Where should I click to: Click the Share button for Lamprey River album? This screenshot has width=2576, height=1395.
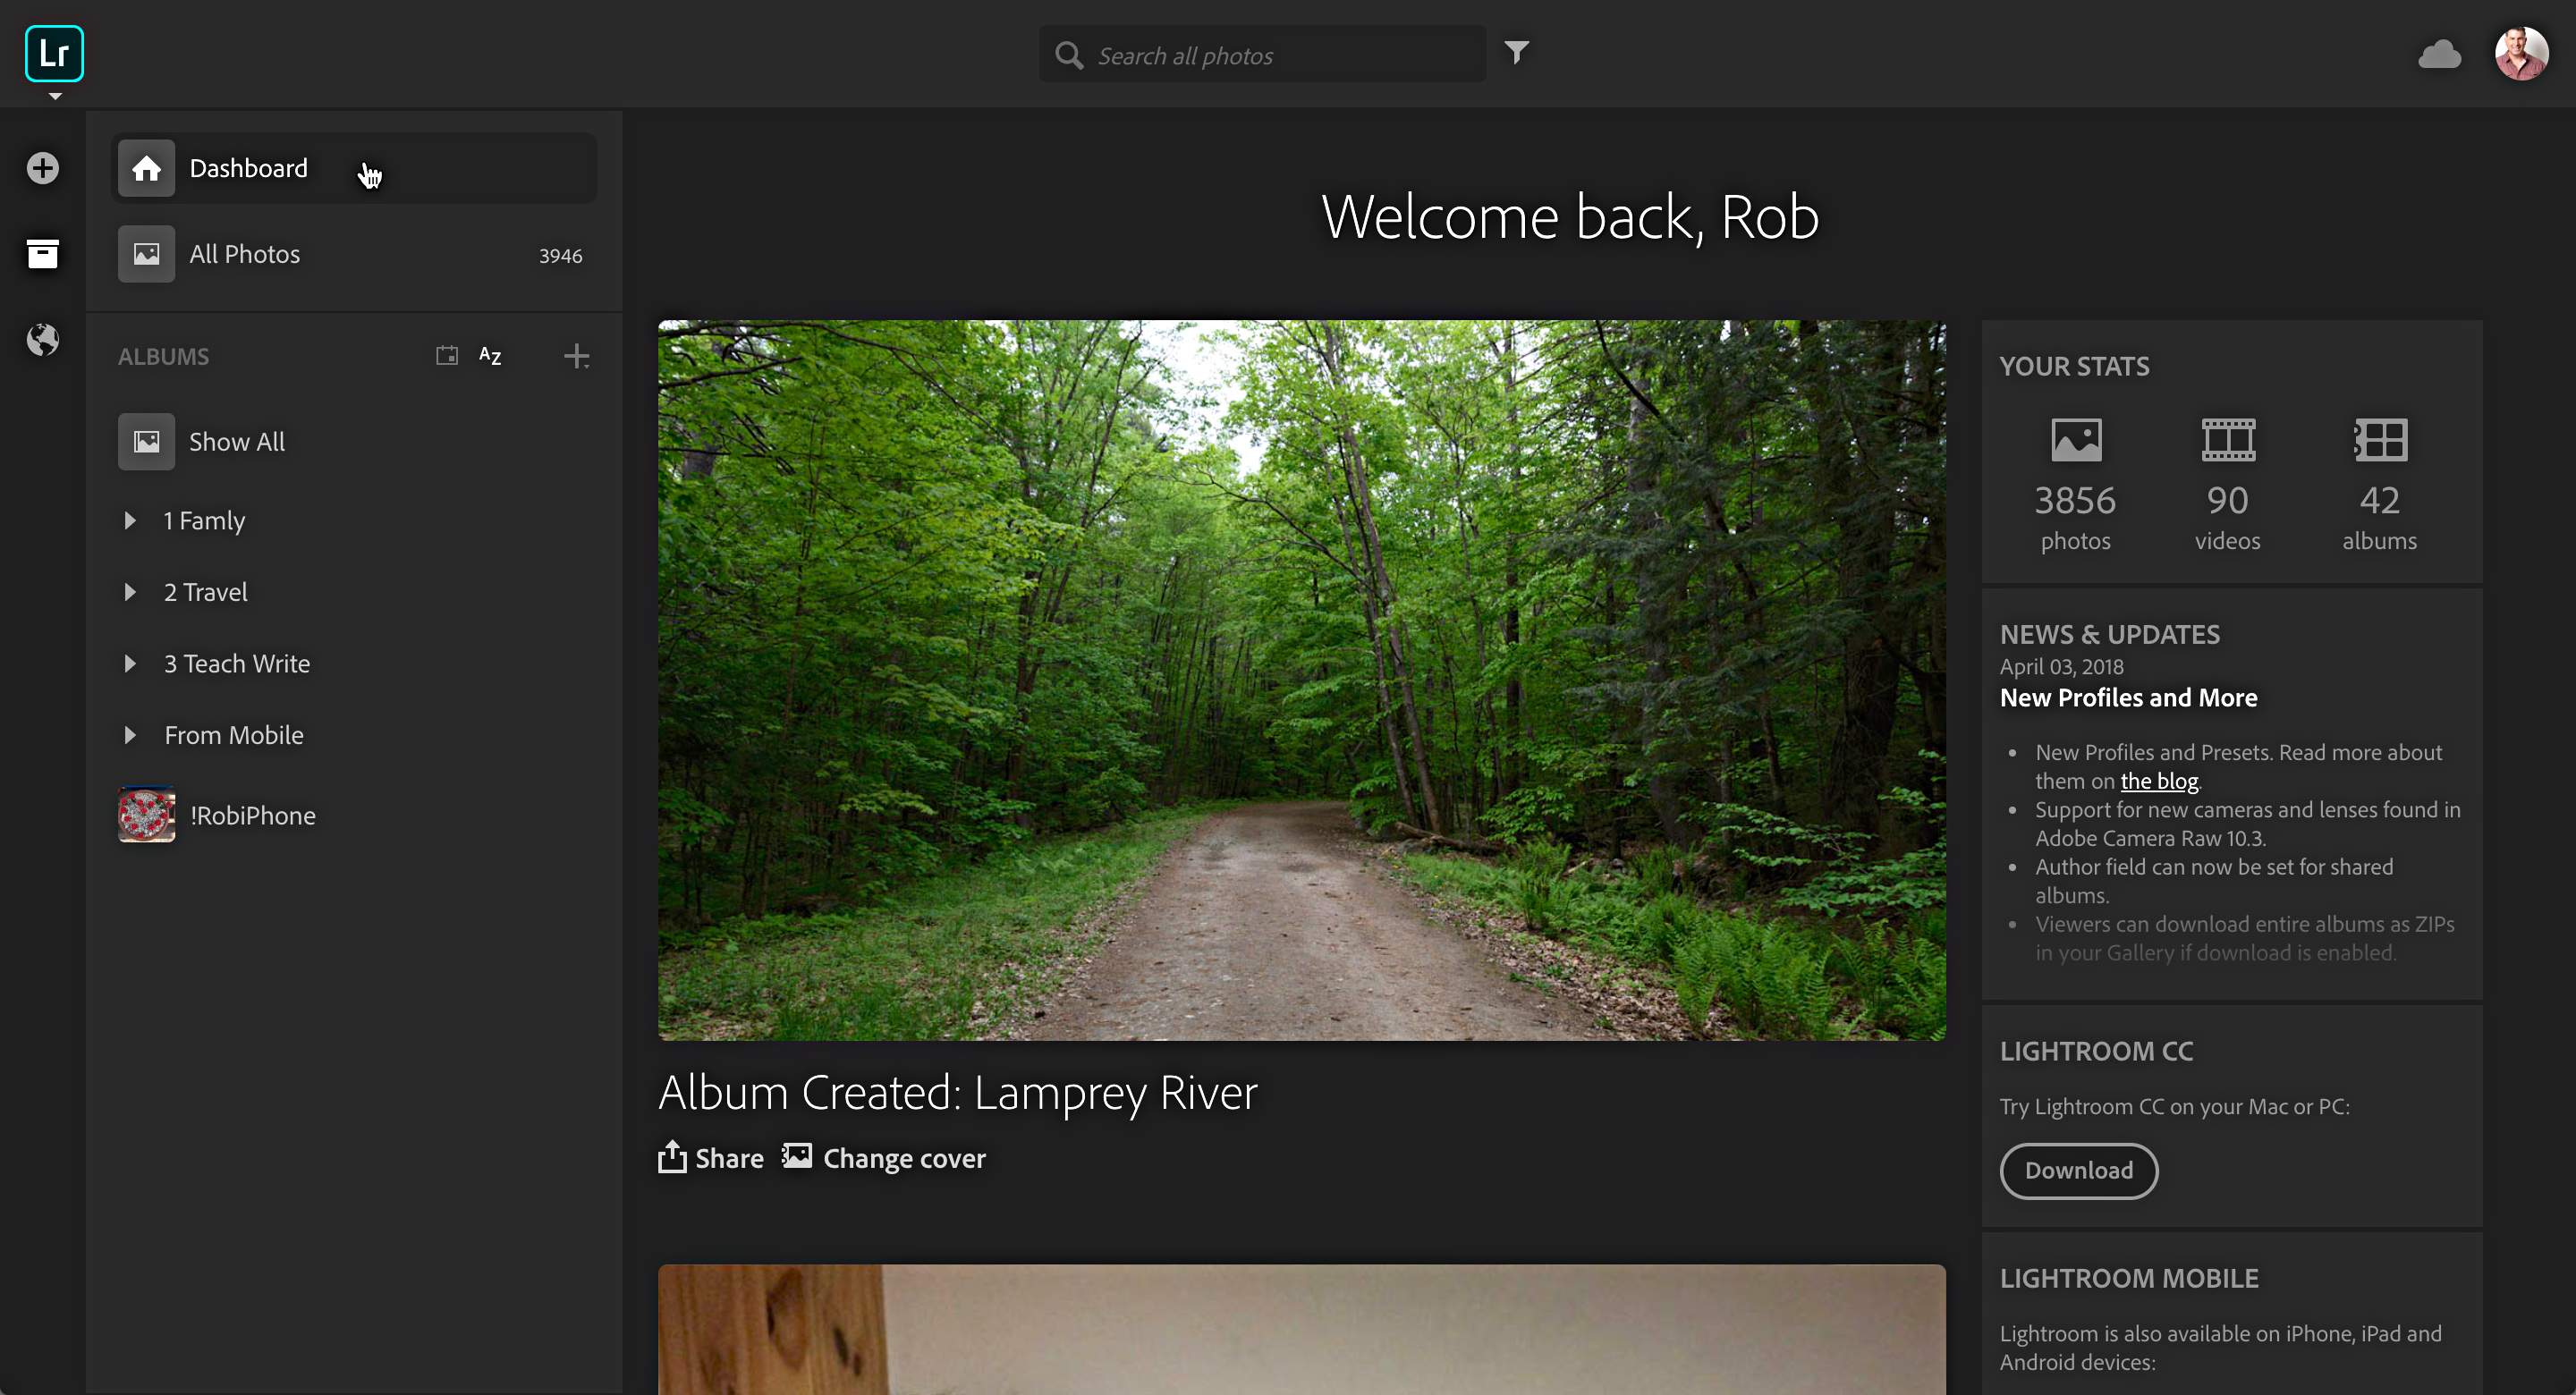[x=711, y=1156]
